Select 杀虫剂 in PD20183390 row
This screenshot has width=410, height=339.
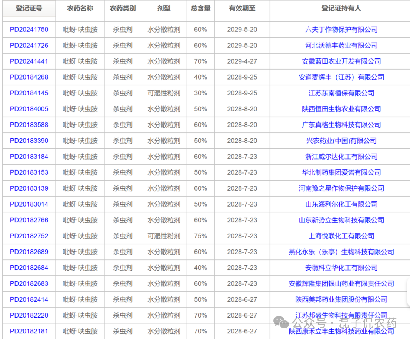[x=123, y=141]
